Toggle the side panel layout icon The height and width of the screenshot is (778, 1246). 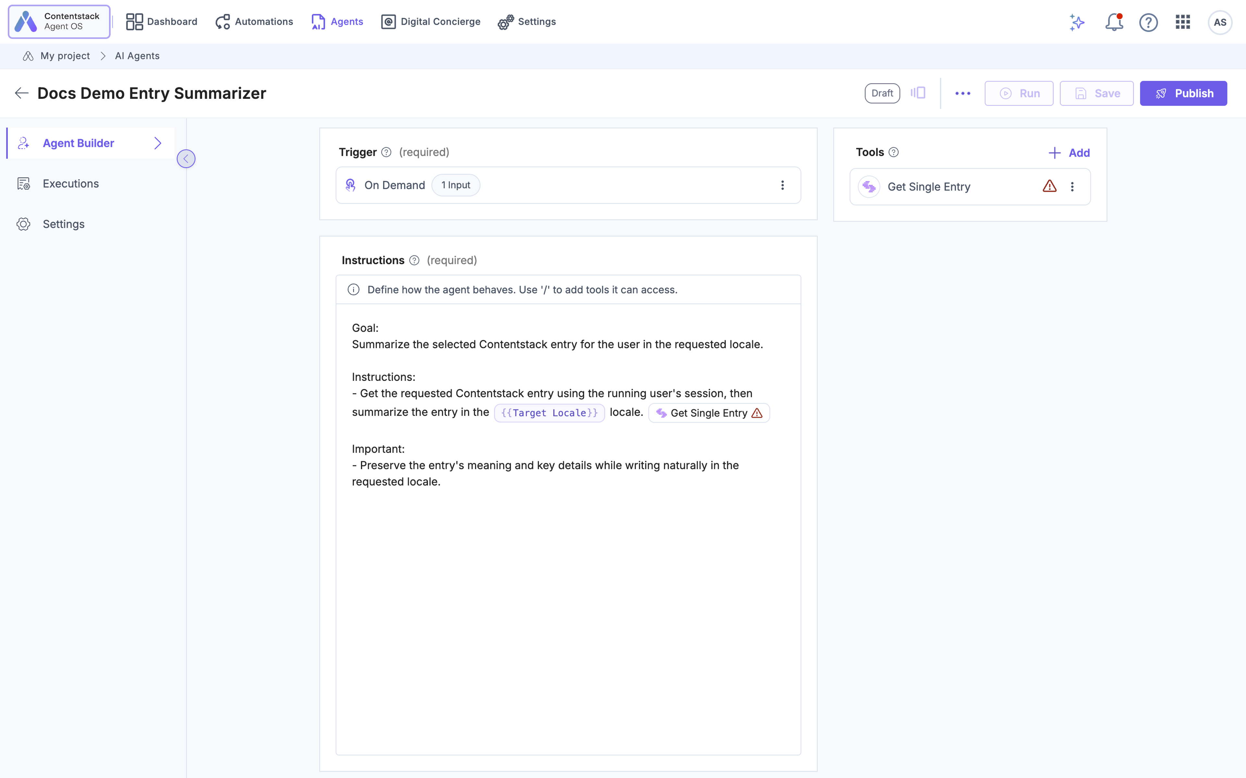coord(918,93)
